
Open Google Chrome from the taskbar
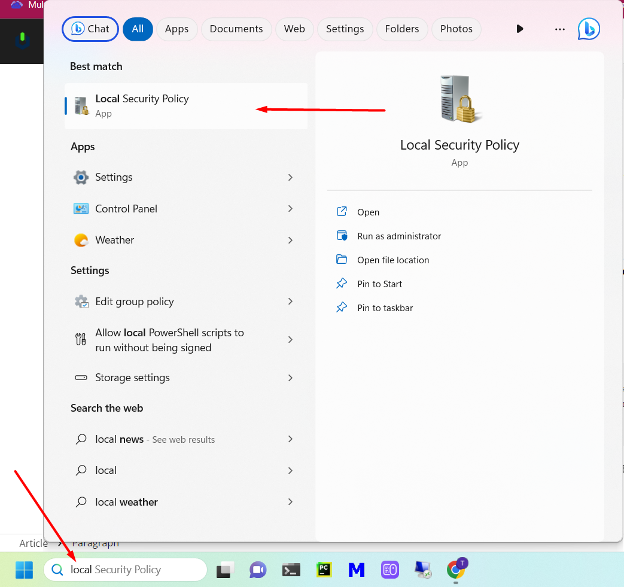click(456, 570)
